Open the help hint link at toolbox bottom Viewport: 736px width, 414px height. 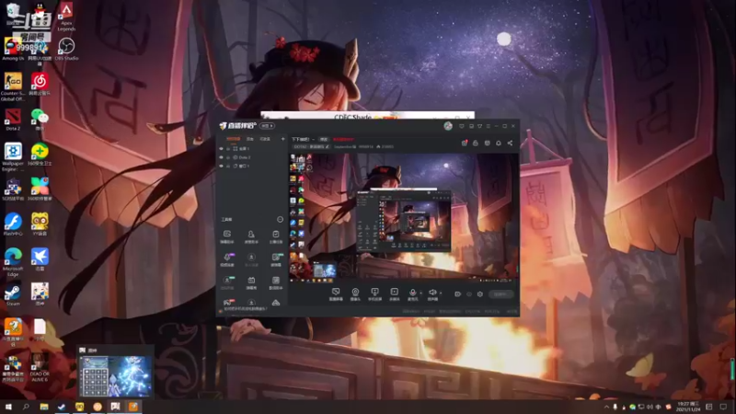(x=246, y=308)
